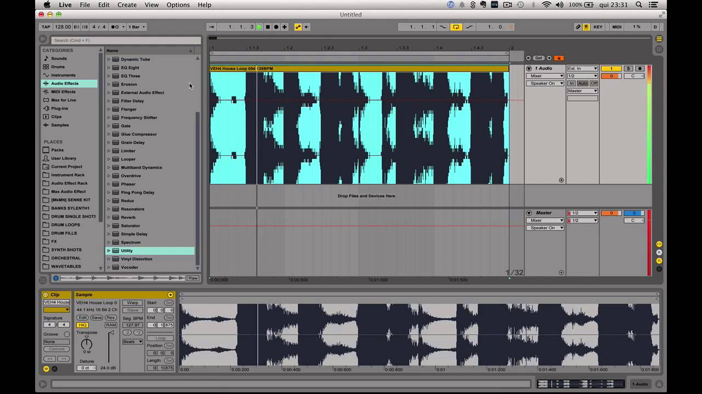The width and height of the screenshot is (702, 394).
Task: Open the Ext. In input type dropdown
Action: click(x=582, y=68)
